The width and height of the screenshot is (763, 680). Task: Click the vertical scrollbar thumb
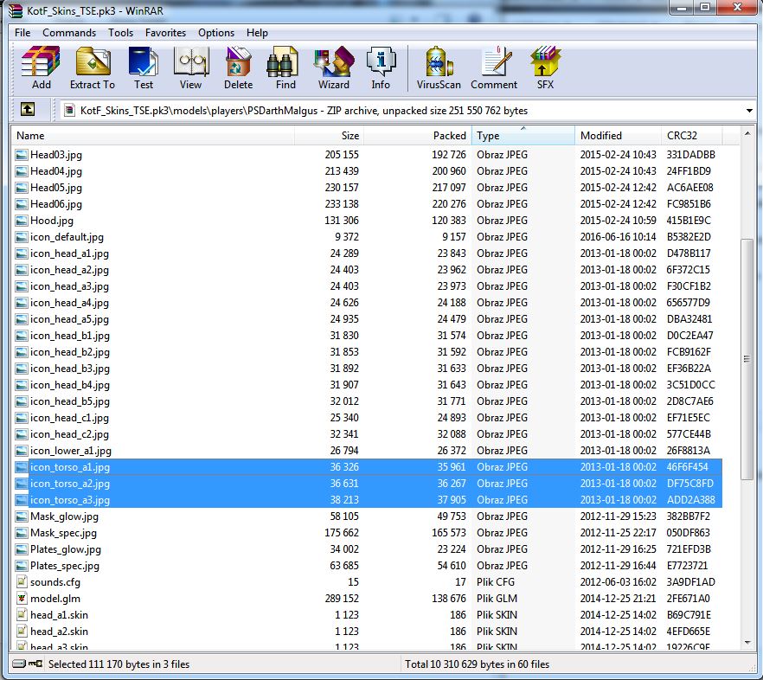[x=747, y=359]
